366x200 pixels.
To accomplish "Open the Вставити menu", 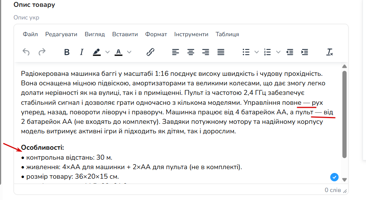I will (125, 34).
